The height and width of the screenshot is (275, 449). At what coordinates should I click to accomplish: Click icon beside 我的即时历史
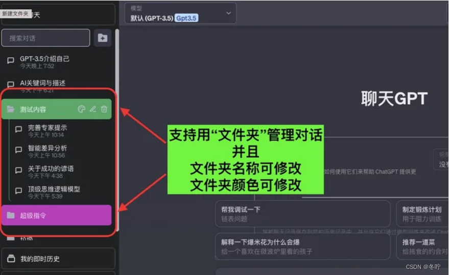(11, 258)
